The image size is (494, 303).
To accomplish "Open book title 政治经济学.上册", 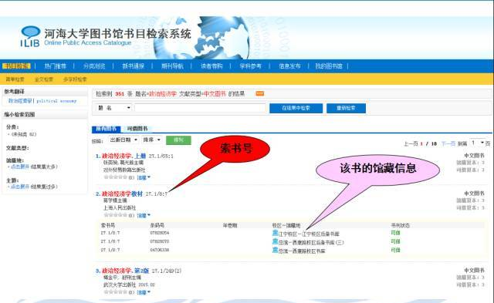I will click(x=123, y=156).
